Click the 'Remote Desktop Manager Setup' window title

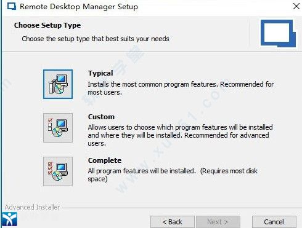[79, 7]
